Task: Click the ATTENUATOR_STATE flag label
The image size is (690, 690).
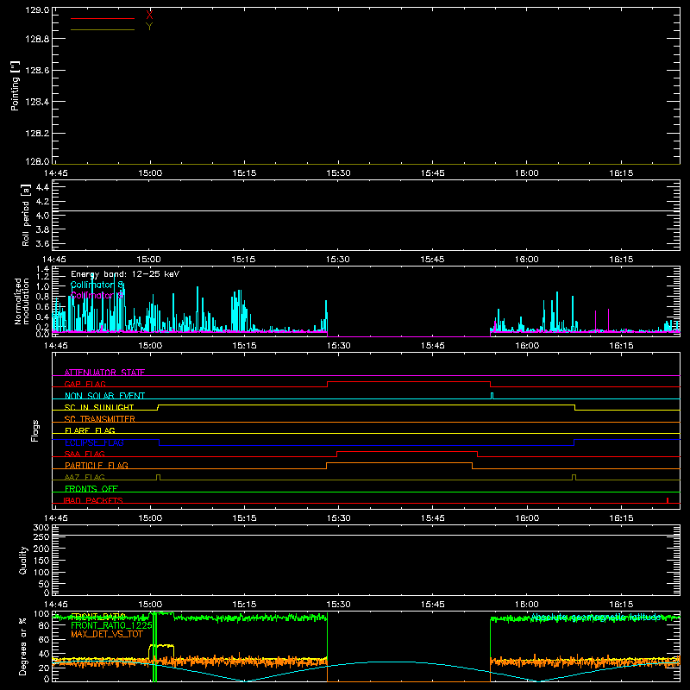Action: pyautogui.click(x=104, y=373)
